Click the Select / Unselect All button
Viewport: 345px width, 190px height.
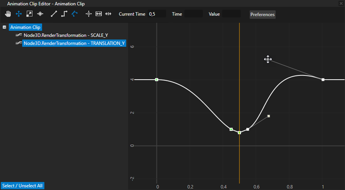[x=22, y=186]
